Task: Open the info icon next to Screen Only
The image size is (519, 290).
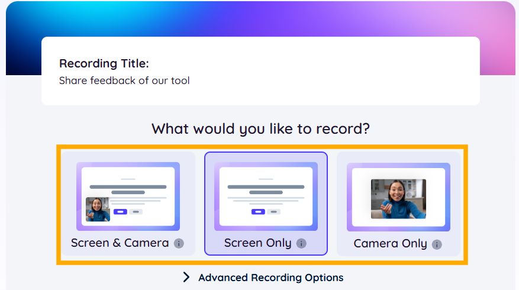Action: (301, 243)
